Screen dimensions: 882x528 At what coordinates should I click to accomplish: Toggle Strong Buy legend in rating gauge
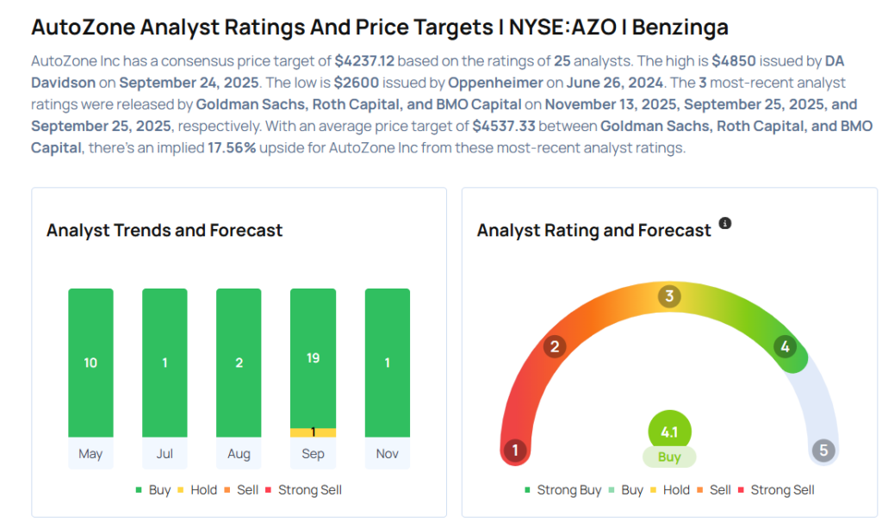tap(563, 490)
